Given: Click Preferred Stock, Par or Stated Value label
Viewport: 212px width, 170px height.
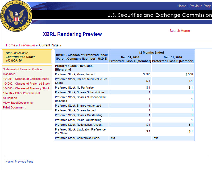Looking at the screenshot, I should tap(81, 81).
